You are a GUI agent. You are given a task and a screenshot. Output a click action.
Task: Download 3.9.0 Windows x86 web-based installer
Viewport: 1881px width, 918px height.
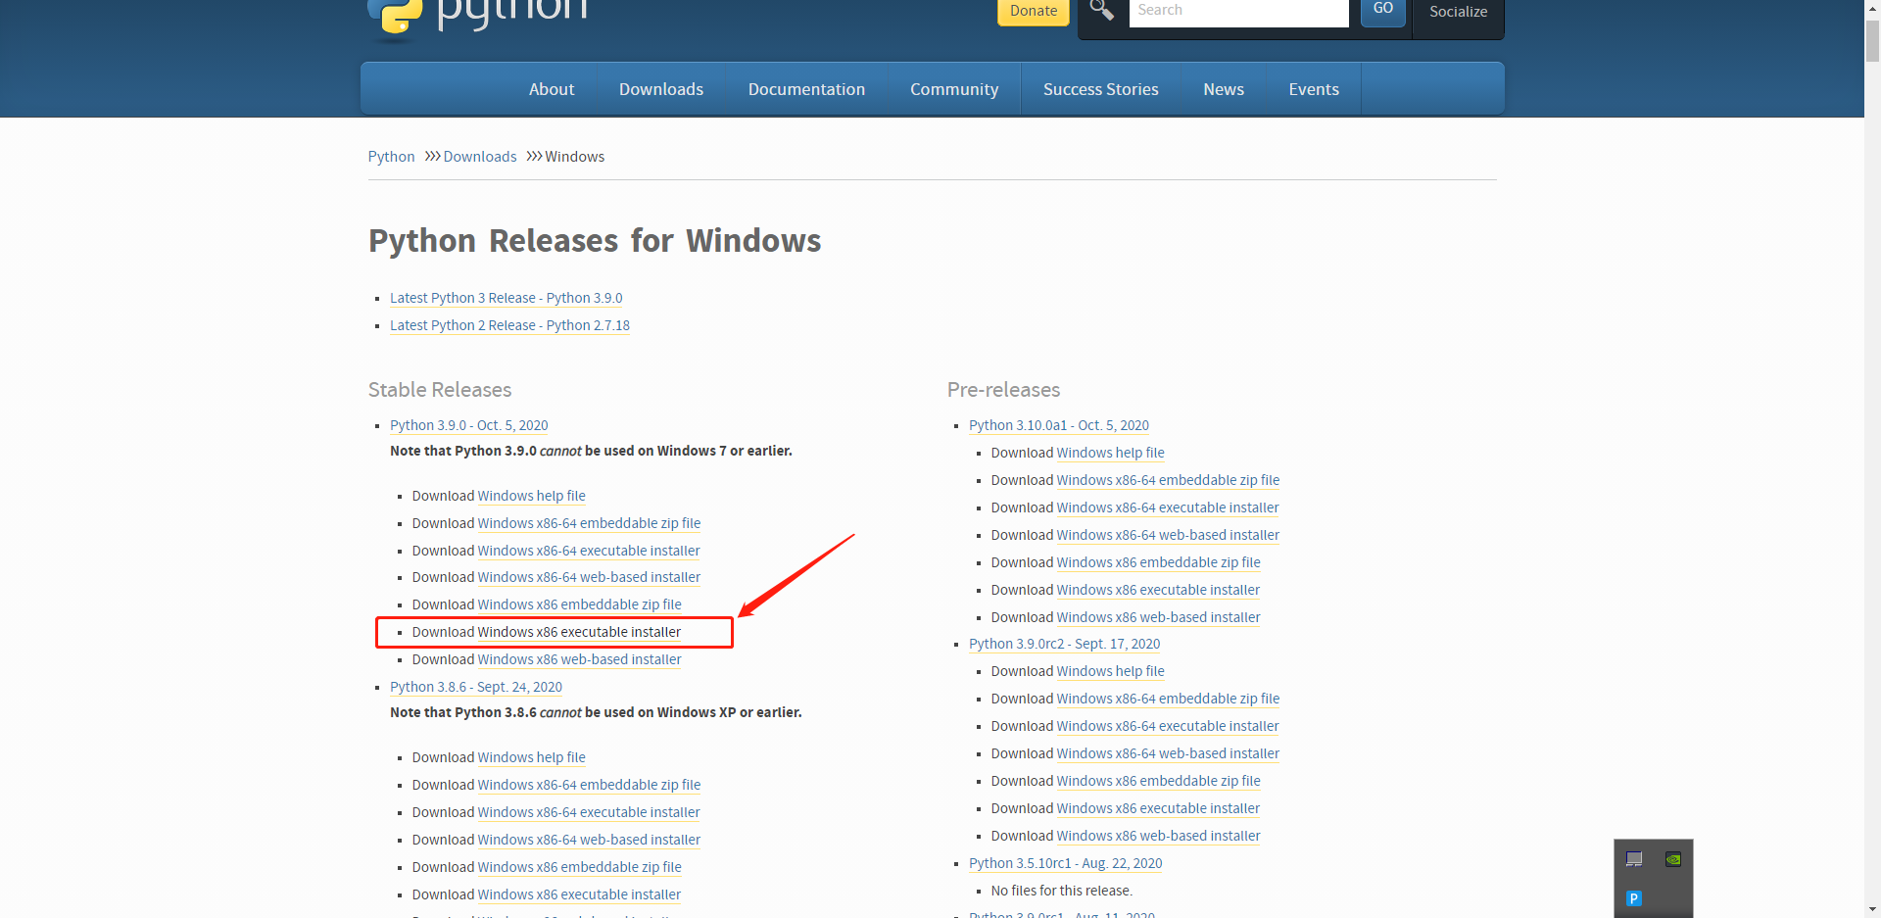click(x=580, y=659)
